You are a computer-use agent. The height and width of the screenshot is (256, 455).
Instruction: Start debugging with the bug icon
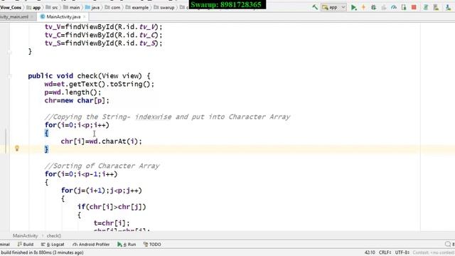[x=373, y=8]
